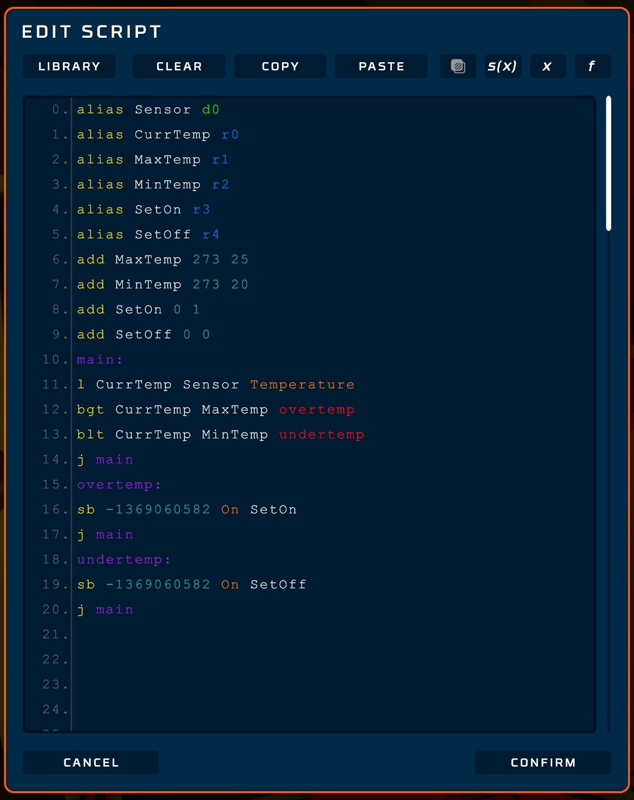This screenshot has height=800, width=634.
Task: Click the overlapping hatched squares icon button
Action: click(458, 67)
